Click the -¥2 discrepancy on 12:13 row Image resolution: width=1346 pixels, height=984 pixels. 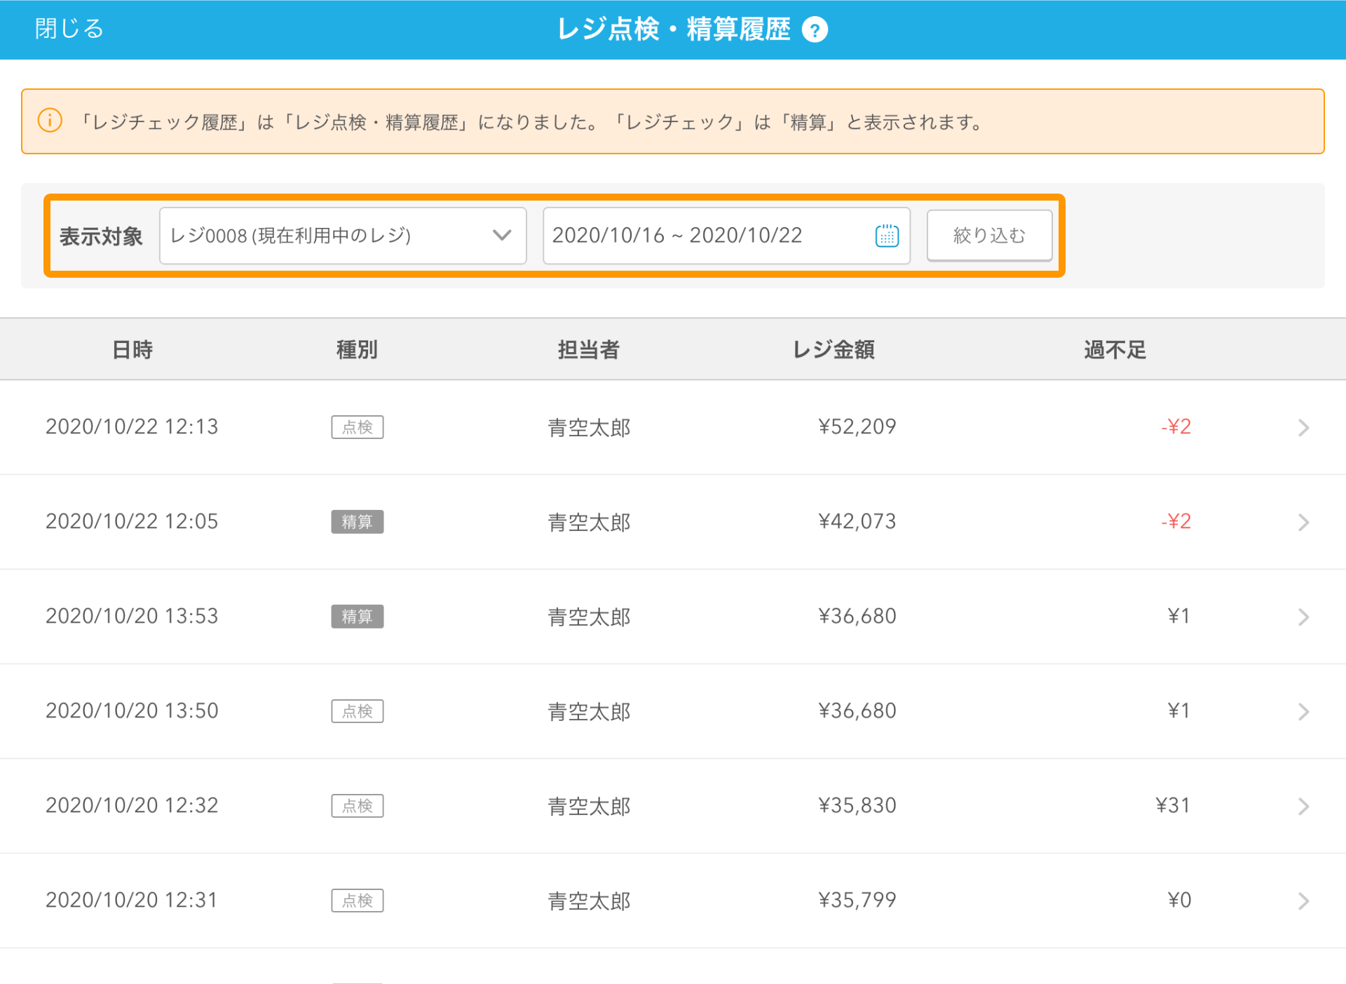[1176, 426]
